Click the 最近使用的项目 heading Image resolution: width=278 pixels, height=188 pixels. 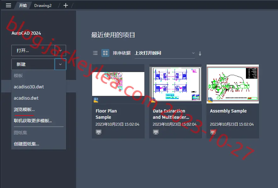113,35
